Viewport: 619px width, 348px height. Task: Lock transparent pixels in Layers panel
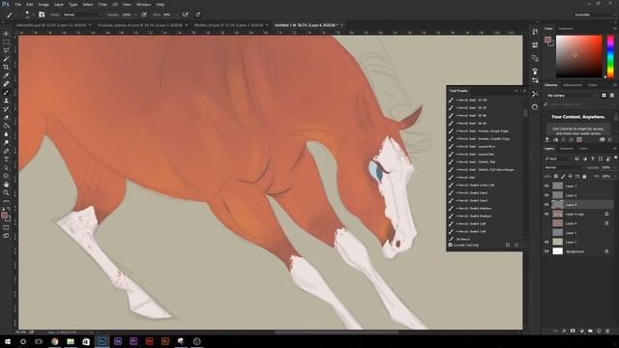coord(556,176)
